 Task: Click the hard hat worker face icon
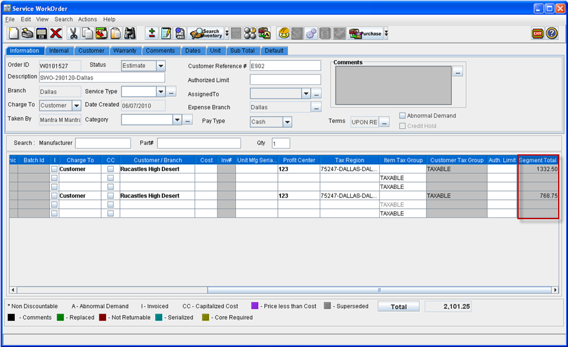tap(283, 33)
